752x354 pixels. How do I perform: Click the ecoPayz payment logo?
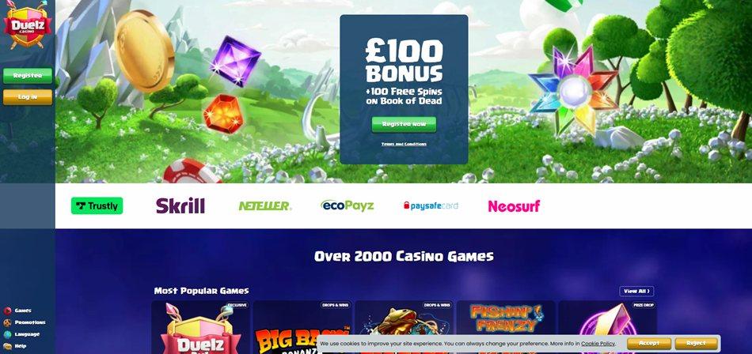click(x=348, y=206)
